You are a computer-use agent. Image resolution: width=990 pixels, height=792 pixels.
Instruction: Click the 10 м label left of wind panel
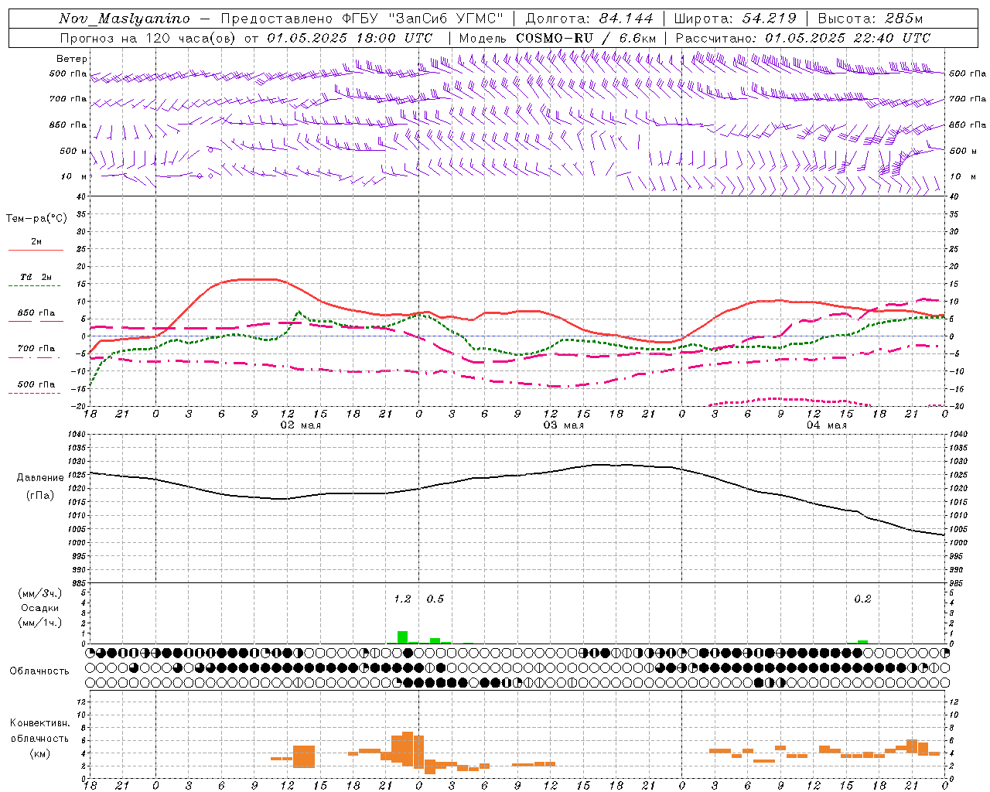point(75,176)
